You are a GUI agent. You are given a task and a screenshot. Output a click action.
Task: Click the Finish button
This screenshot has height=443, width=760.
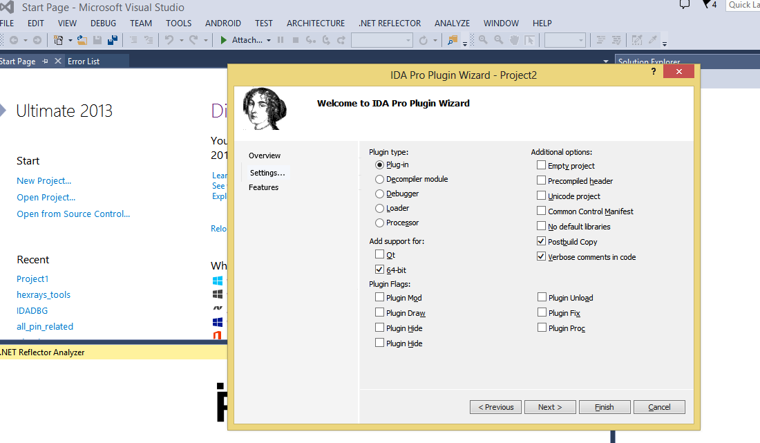[605, 407]
